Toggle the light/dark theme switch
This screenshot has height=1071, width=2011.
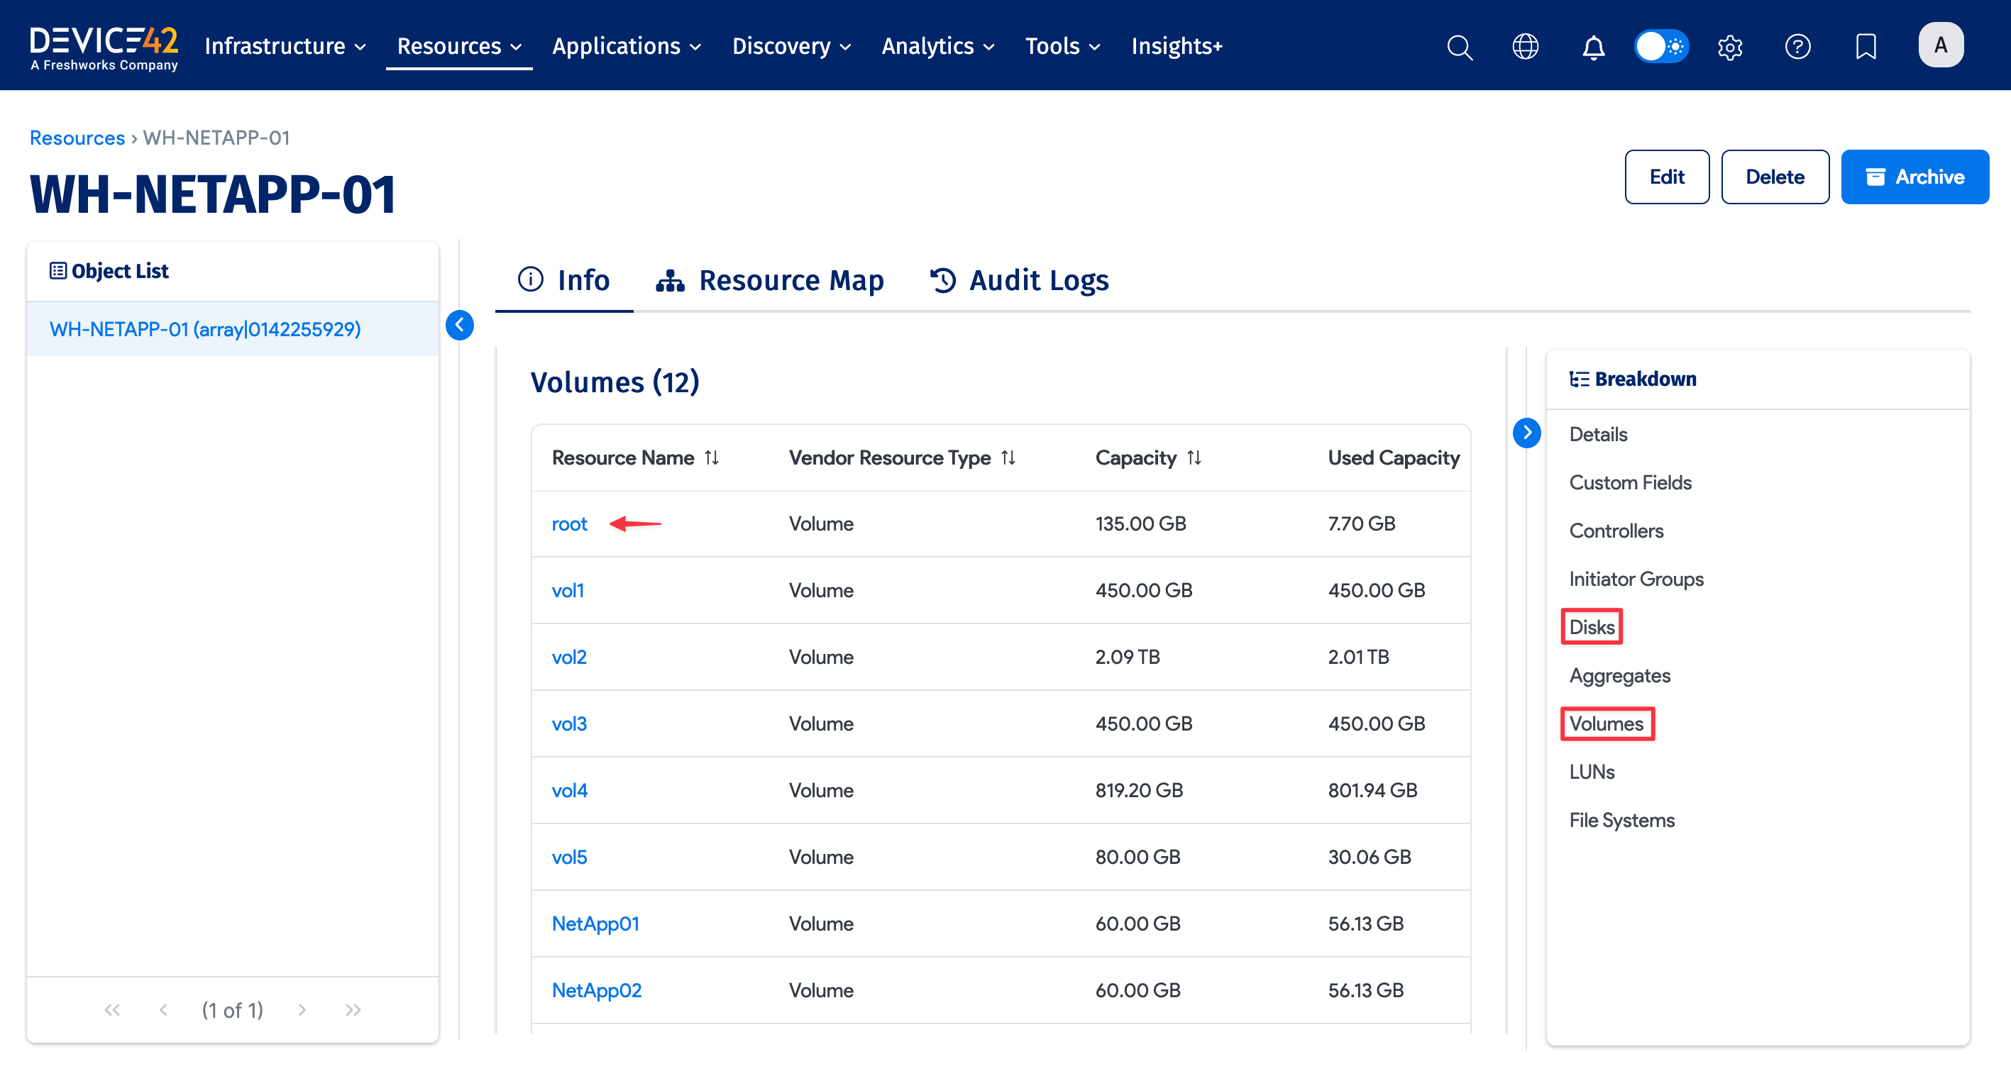1660,47
